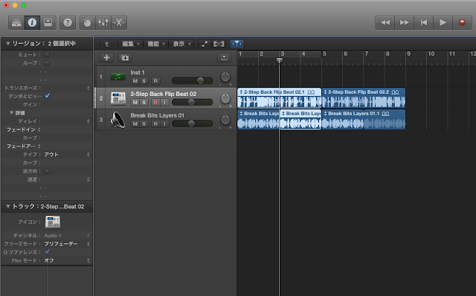
Task: Click the Break Bits Layers 01 pan knob
Action: click(x=225, y=120)
